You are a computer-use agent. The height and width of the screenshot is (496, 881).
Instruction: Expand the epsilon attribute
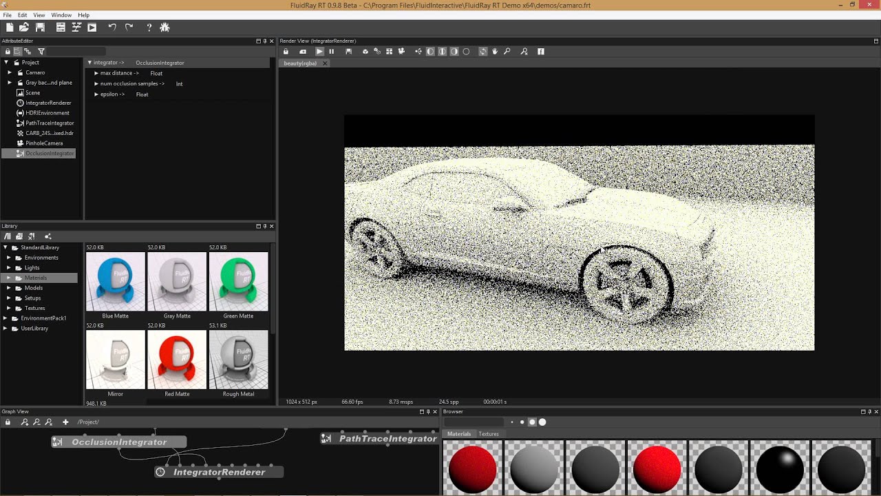coord(96,94)
